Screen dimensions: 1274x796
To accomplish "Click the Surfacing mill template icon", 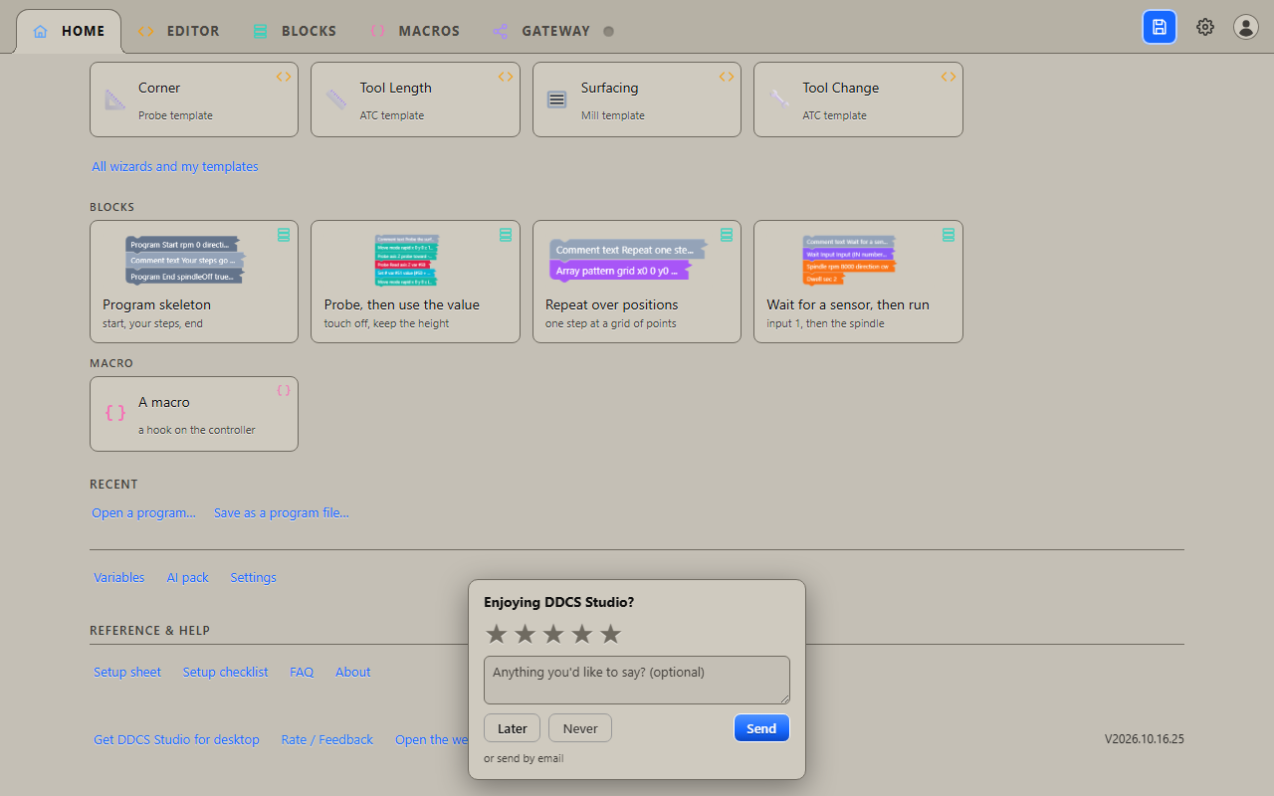I will point(557,99).
